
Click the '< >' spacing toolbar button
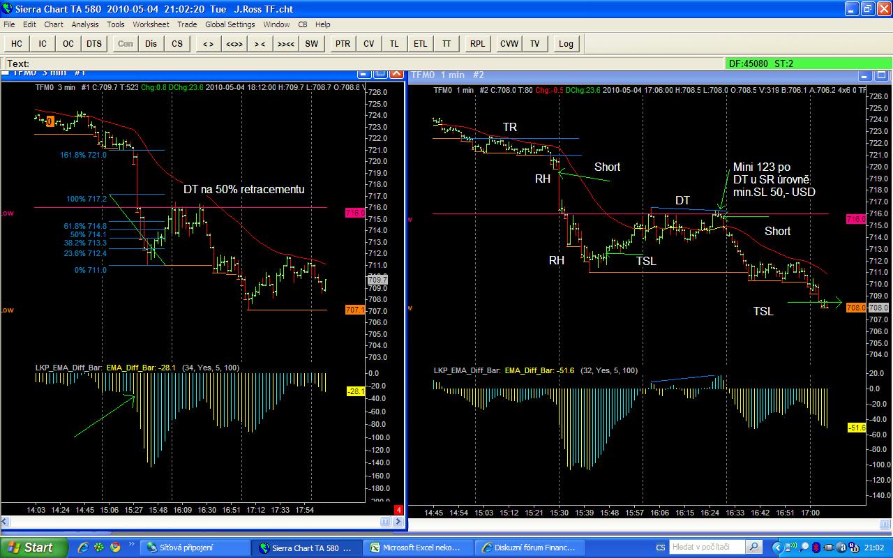(208, 43)
